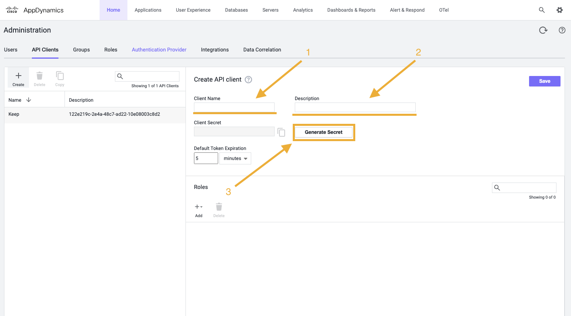The width and height of the screenshot is (571, 316).
Task: Select the Keep API client row
Action: [x=95, y=115]
